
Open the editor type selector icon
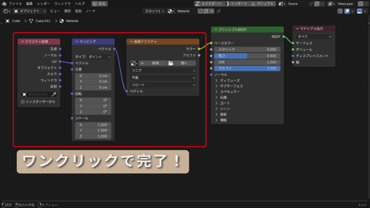click(6, 11)
